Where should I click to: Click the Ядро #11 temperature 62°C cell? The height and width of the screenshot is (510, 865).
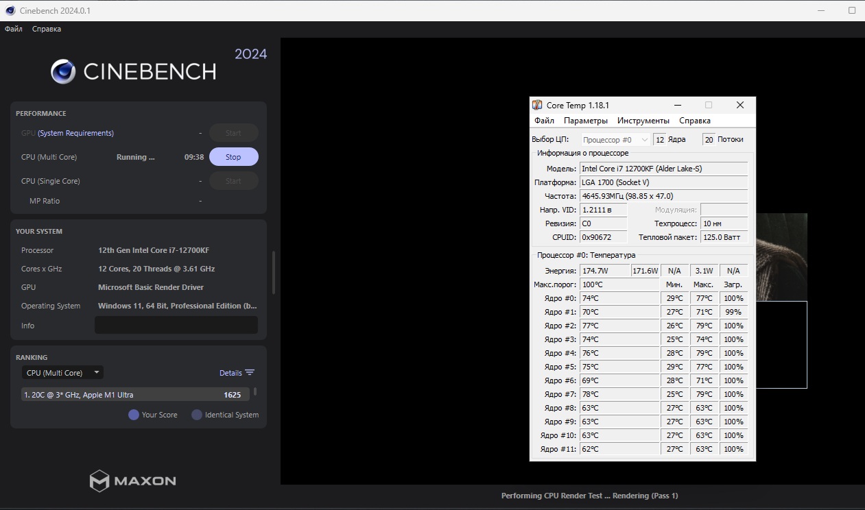619,449
